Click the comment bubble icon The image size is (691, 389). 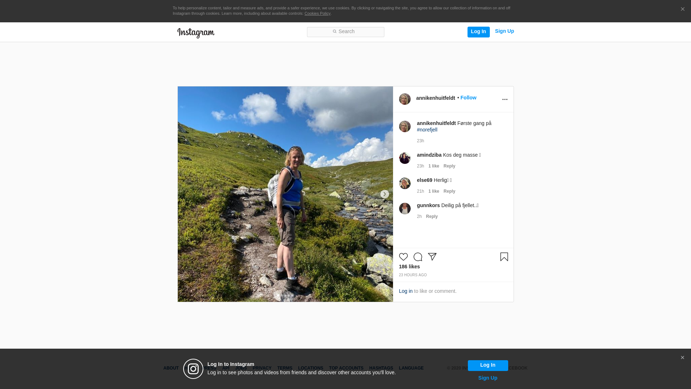click(x=417, y=257)
